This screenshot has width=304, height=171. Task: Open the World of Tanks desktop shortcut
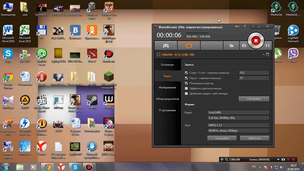click(92, 10)
